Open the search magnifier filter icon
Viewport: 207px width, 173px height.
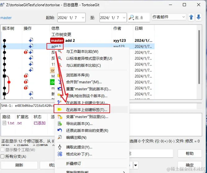[131, 17]
